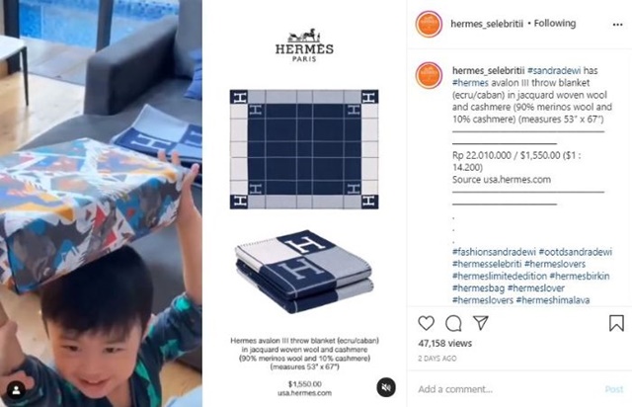This screenshot has height=407, width=632.
Task: Open the #fashionsandradewi hashtag
Action: (x=494, y=252)
